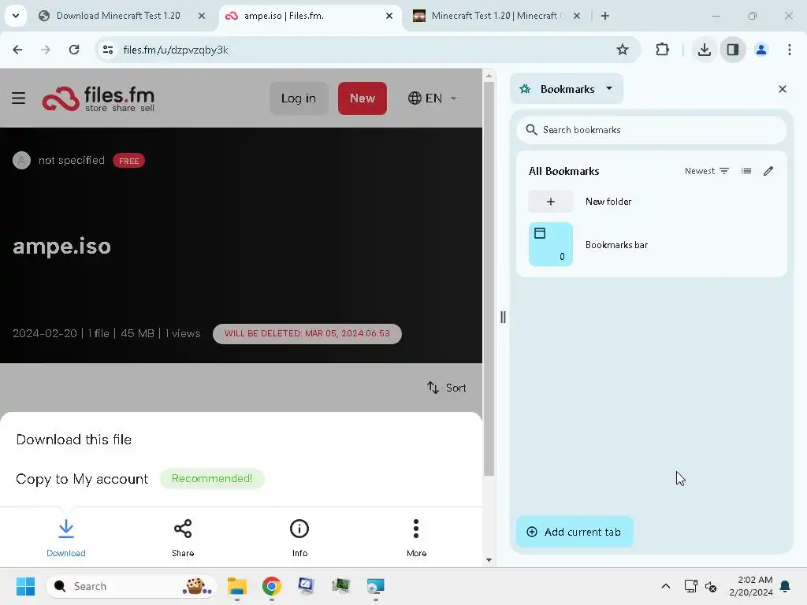
Task: Click the side panel resize handle
Action: pos(503,317)
